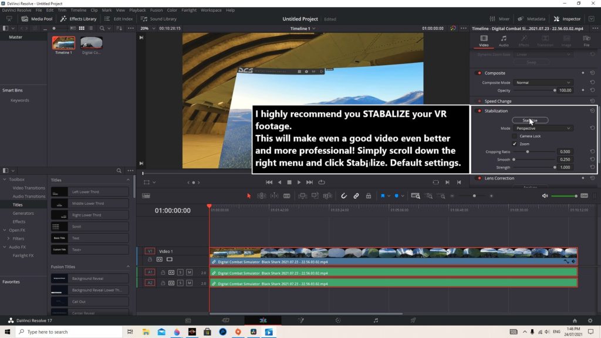Click the timeline Full Extent Zoom icon
Screen dimensions: 601x338
click(416, 196)
